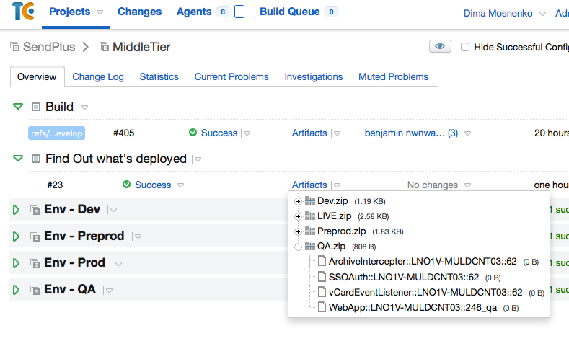Open dropdown next to Env - Dev
569x354 pixels.
[x=113, y=210]
